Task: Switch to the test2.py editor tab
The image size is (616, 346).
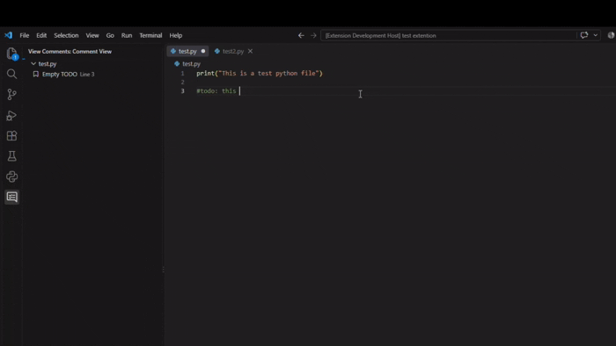Action: [x=232, y=51]
